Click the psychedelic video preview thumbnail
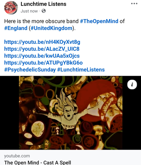This screenshot has width=141, height=165. [x=71, y=113]
